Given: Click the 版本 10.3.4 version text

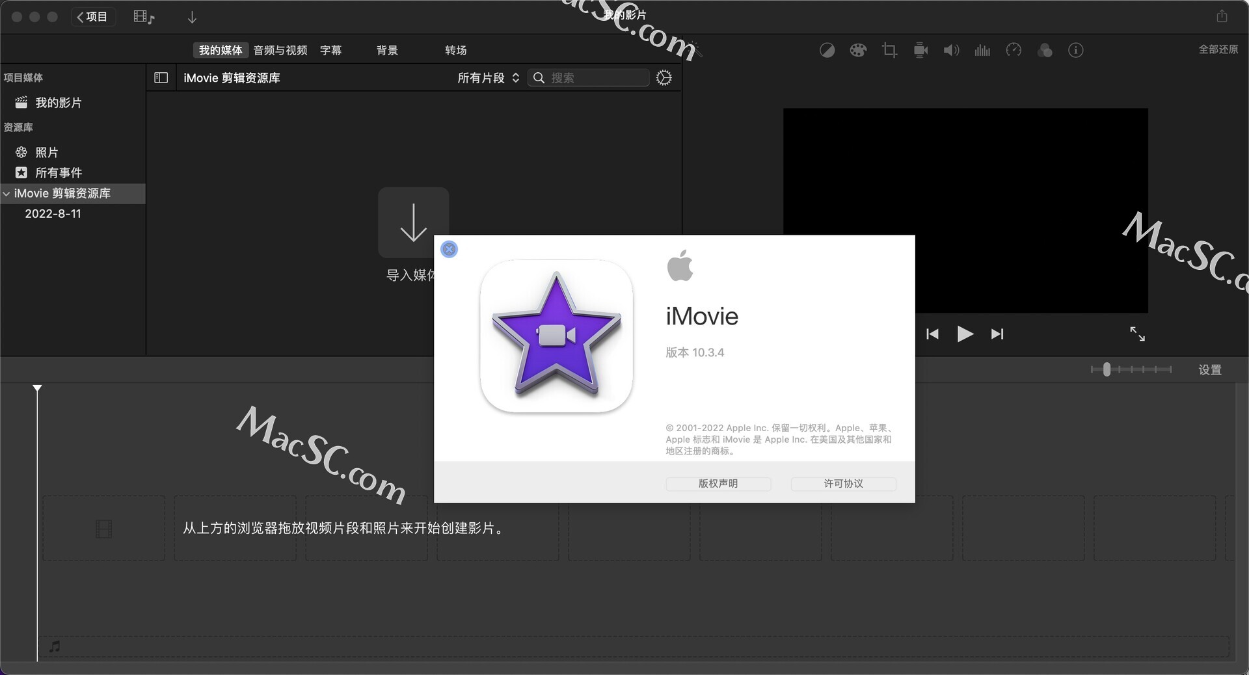Looking at the screenshot, I should [x=695, y=352].
